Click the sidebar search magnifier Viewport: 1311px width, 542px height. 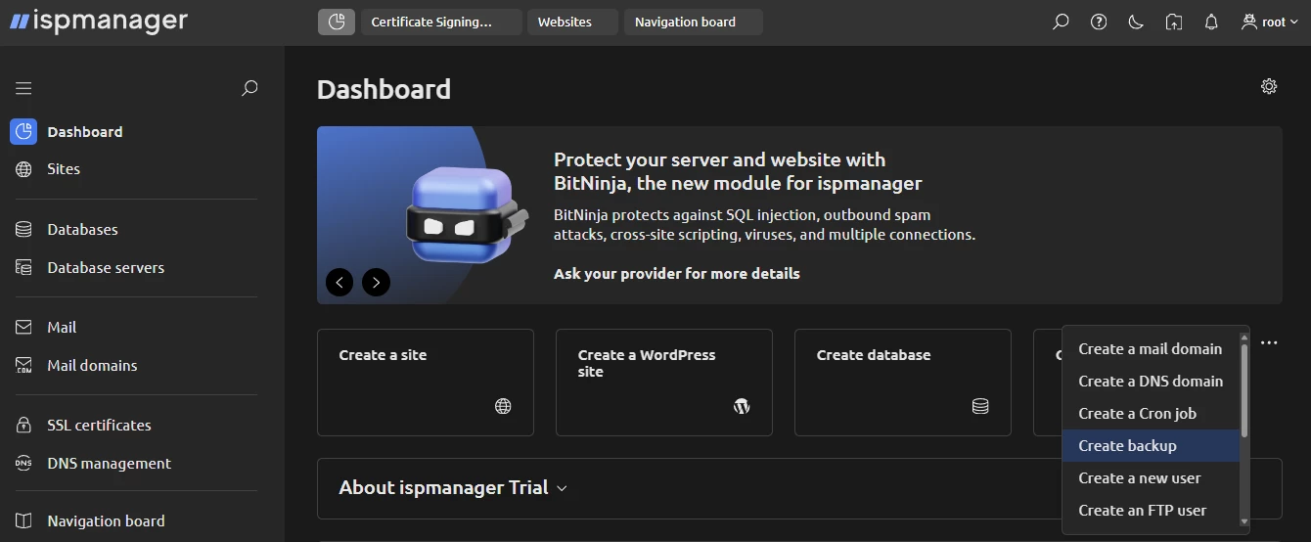point(249,88)
